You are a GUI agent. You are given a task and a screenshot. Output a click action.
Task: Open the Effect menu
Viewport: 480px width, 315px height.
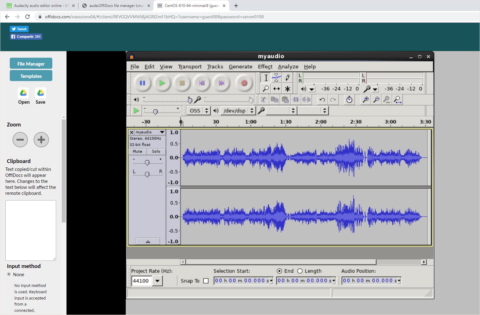point(265,67)
